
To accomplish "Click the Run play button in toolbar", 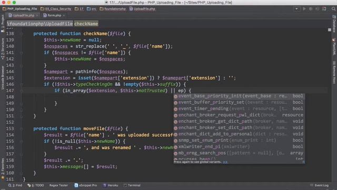I will [x=304, y=9].
